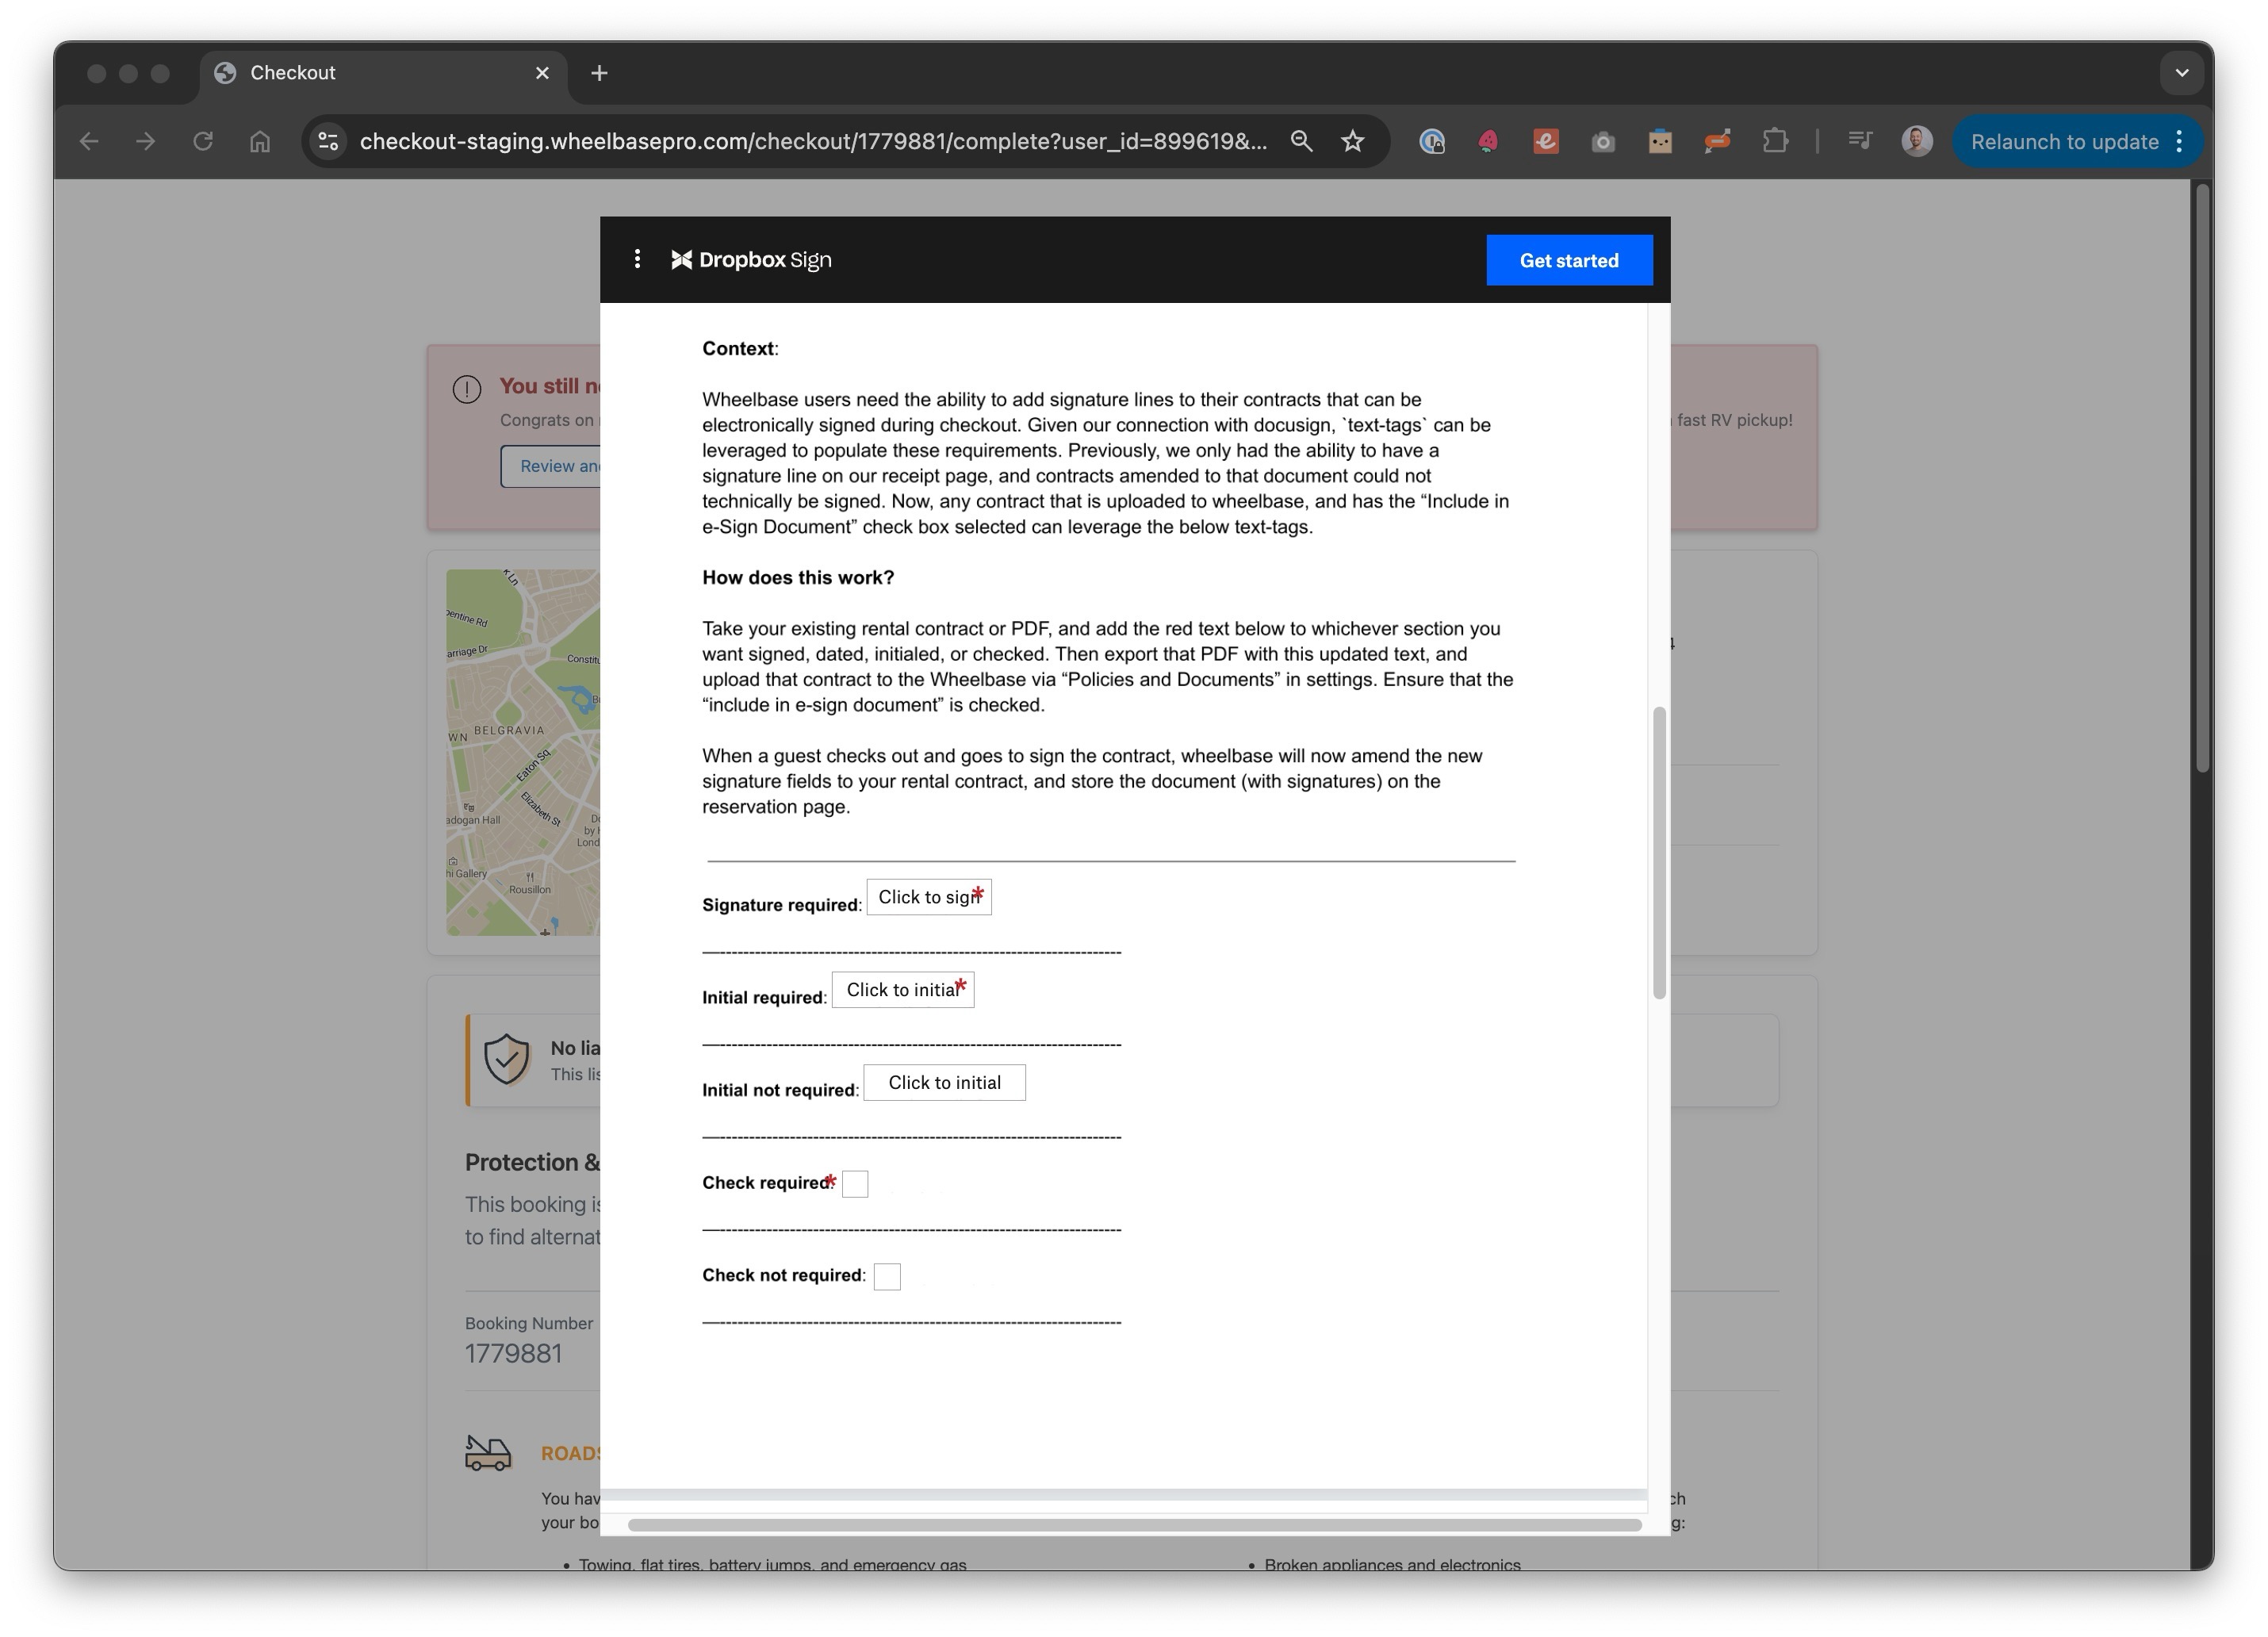2268x1637 pixels.
Task: Expand the tab search dropdown chevron
Action: click(2181, 73)
